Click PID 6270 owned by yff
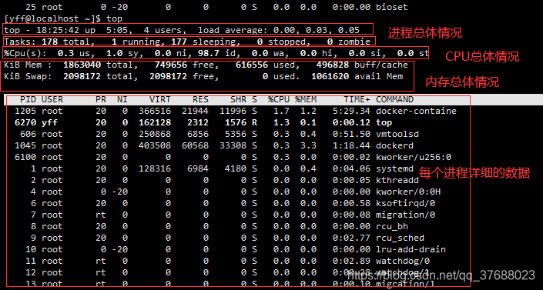Screen dimensions: 543x290 coord(25,122)
